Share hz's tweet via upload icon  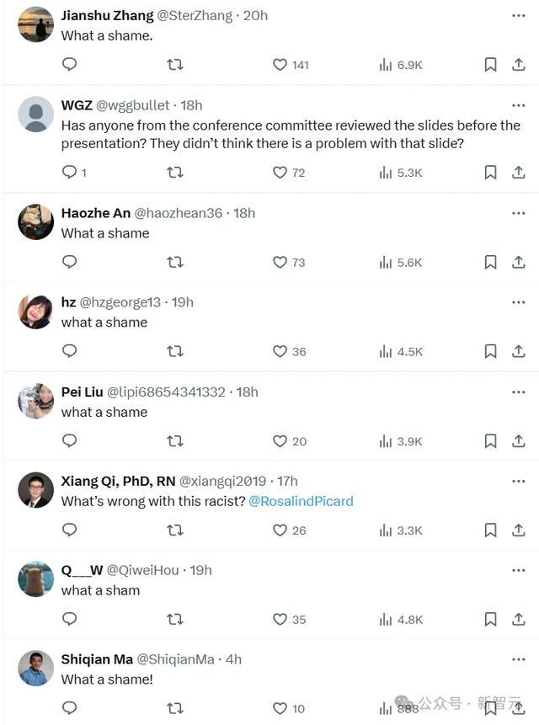519,351
